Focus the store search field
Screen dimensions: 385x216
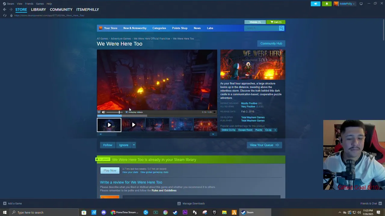(262, 28)
